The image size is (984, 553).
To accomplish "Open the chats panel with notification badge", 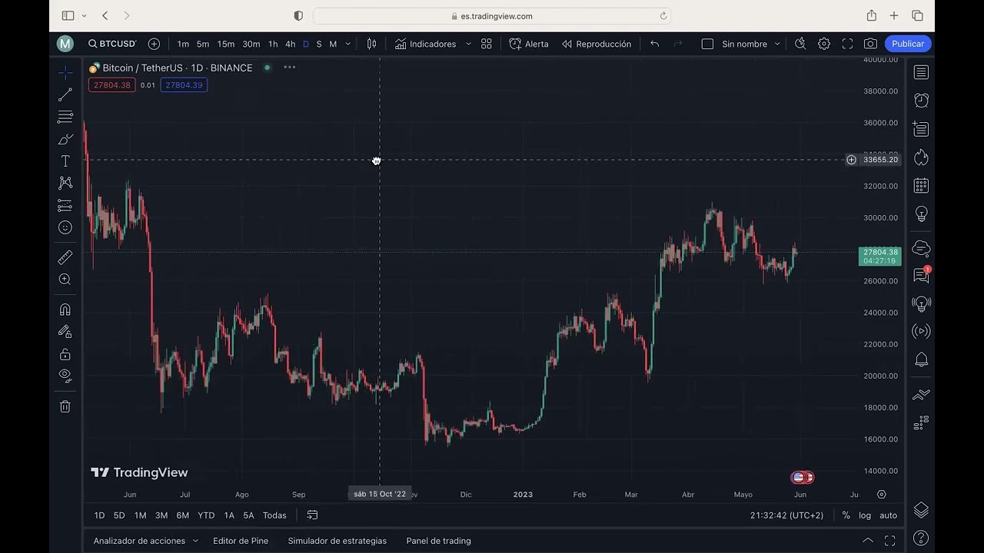I will (x=921, y=275).
